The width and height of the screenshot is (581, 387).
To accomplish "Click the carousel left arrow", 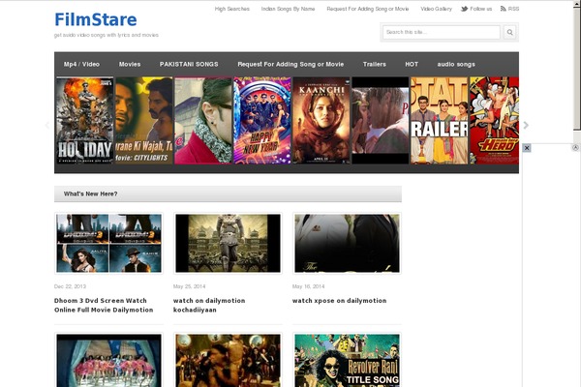I will (x=46, y=125).
